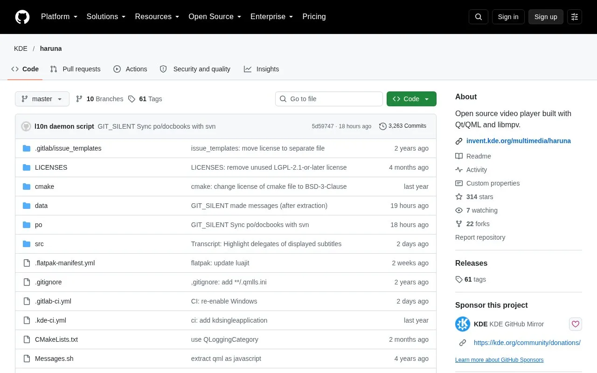Open the cmake folder

(x=44, y=186)
